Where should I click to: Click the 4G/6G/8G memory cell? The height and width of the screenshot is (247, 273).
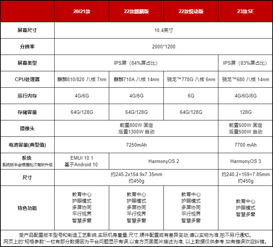tap(245, 96)
